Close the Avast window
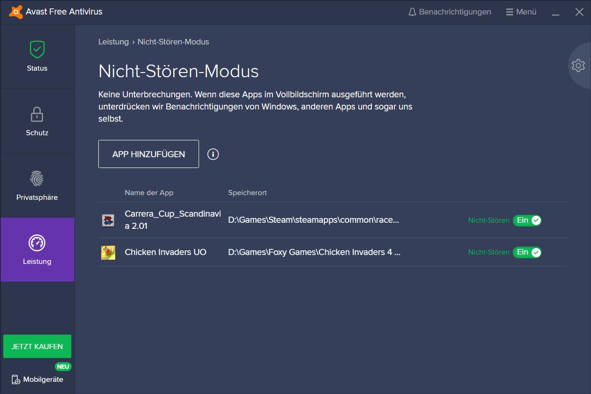 tap(579, 12)
